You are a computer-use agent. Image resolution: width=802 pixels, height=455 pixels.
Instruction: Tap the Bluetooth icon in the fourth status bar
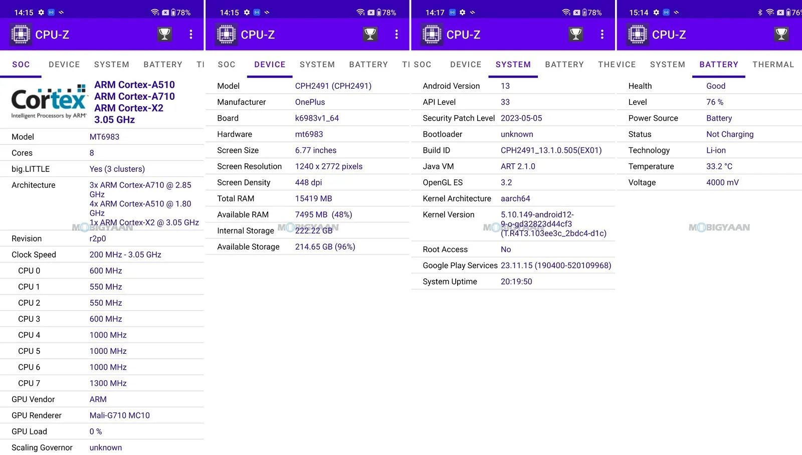pyautogui.click(x=760, y=13)
